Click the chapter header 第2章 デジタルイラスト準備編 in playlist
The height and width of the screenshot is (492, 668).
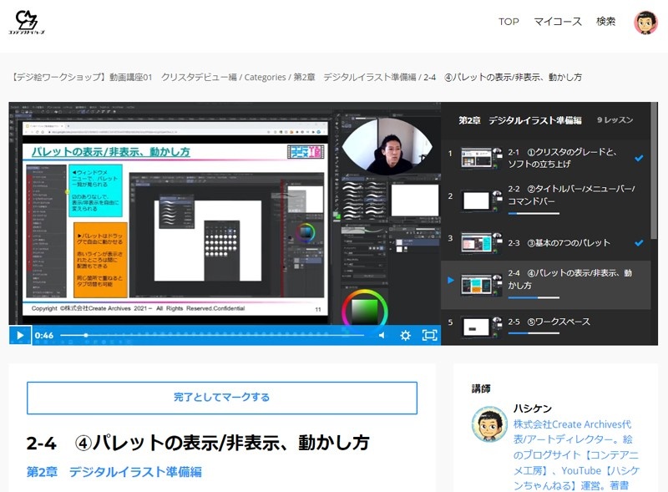(520, 120)
